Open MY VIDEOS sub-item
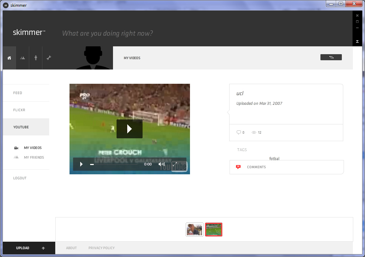This screenshot has height=257, width=365. point(33,148)
